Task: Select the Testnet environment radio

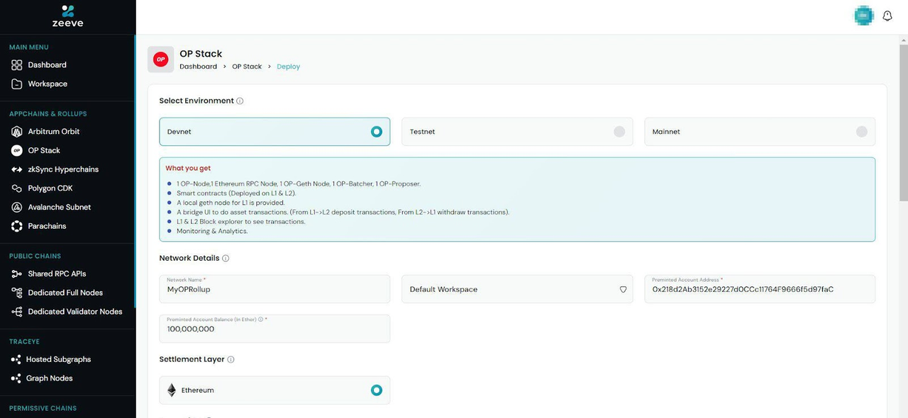Action: (619, 132)
